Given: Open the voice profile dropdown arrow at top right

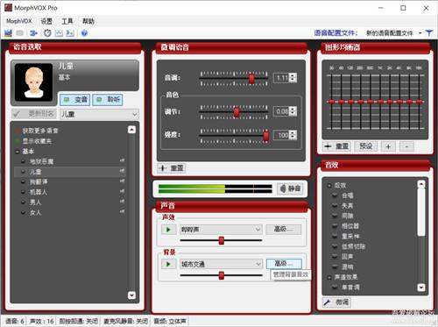Looking at the screenshot, I should pos(420,33).
